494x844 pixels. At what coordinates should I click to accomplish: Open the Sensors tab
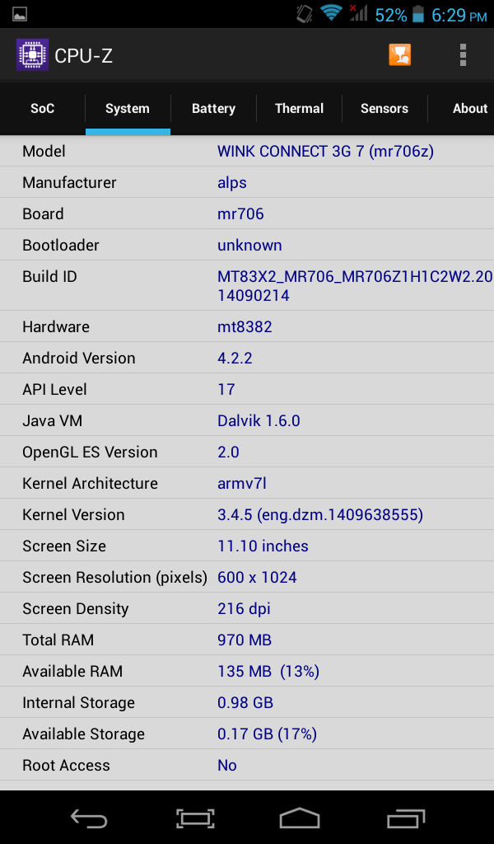[384, 108]
